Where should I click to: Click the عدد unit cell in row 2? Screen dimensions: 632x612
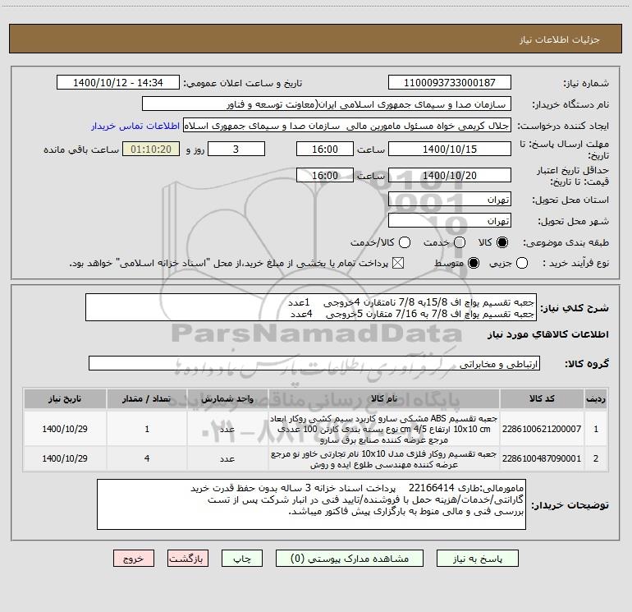click(227, 458)
